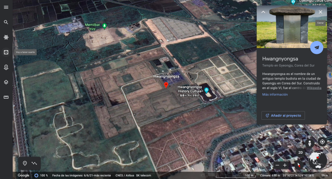Click the zoom in plus button
This screenshot has height=179, width=332.
click(x=285, y=165)
